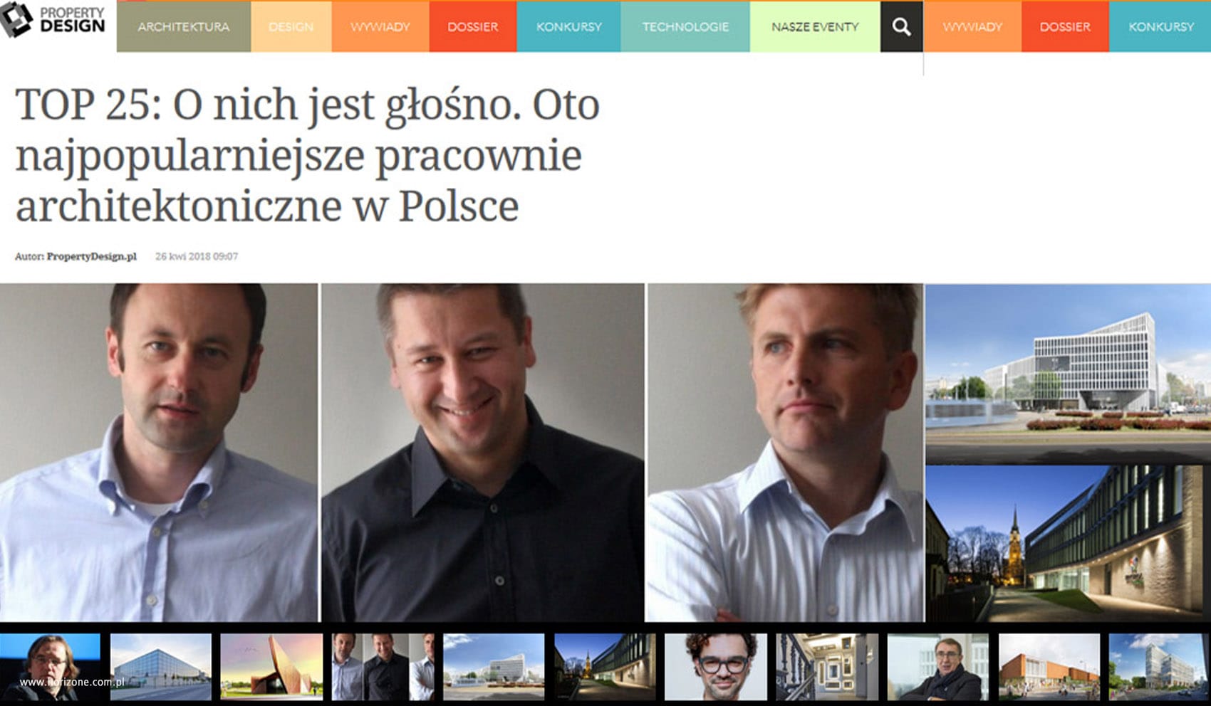Open the orange brick building thumbnail

(x=1049, y=667)
